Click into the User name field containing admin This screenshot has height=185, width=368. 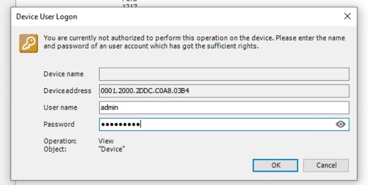[x=224, y=108]
